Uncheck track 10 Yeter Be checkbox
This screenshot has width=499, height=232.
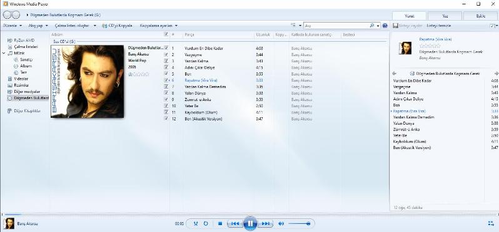pyautogui.click(x=166, y=105)
